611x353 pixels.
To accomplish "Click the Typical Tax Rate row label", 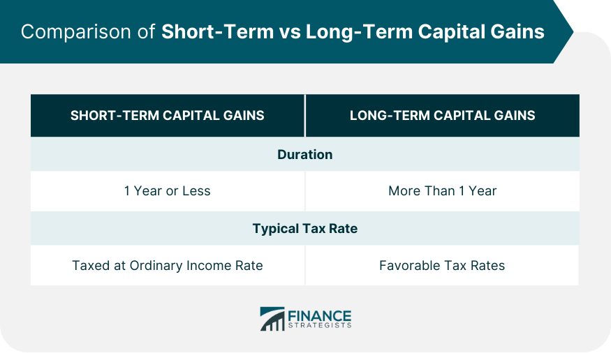I will [304, 228].
